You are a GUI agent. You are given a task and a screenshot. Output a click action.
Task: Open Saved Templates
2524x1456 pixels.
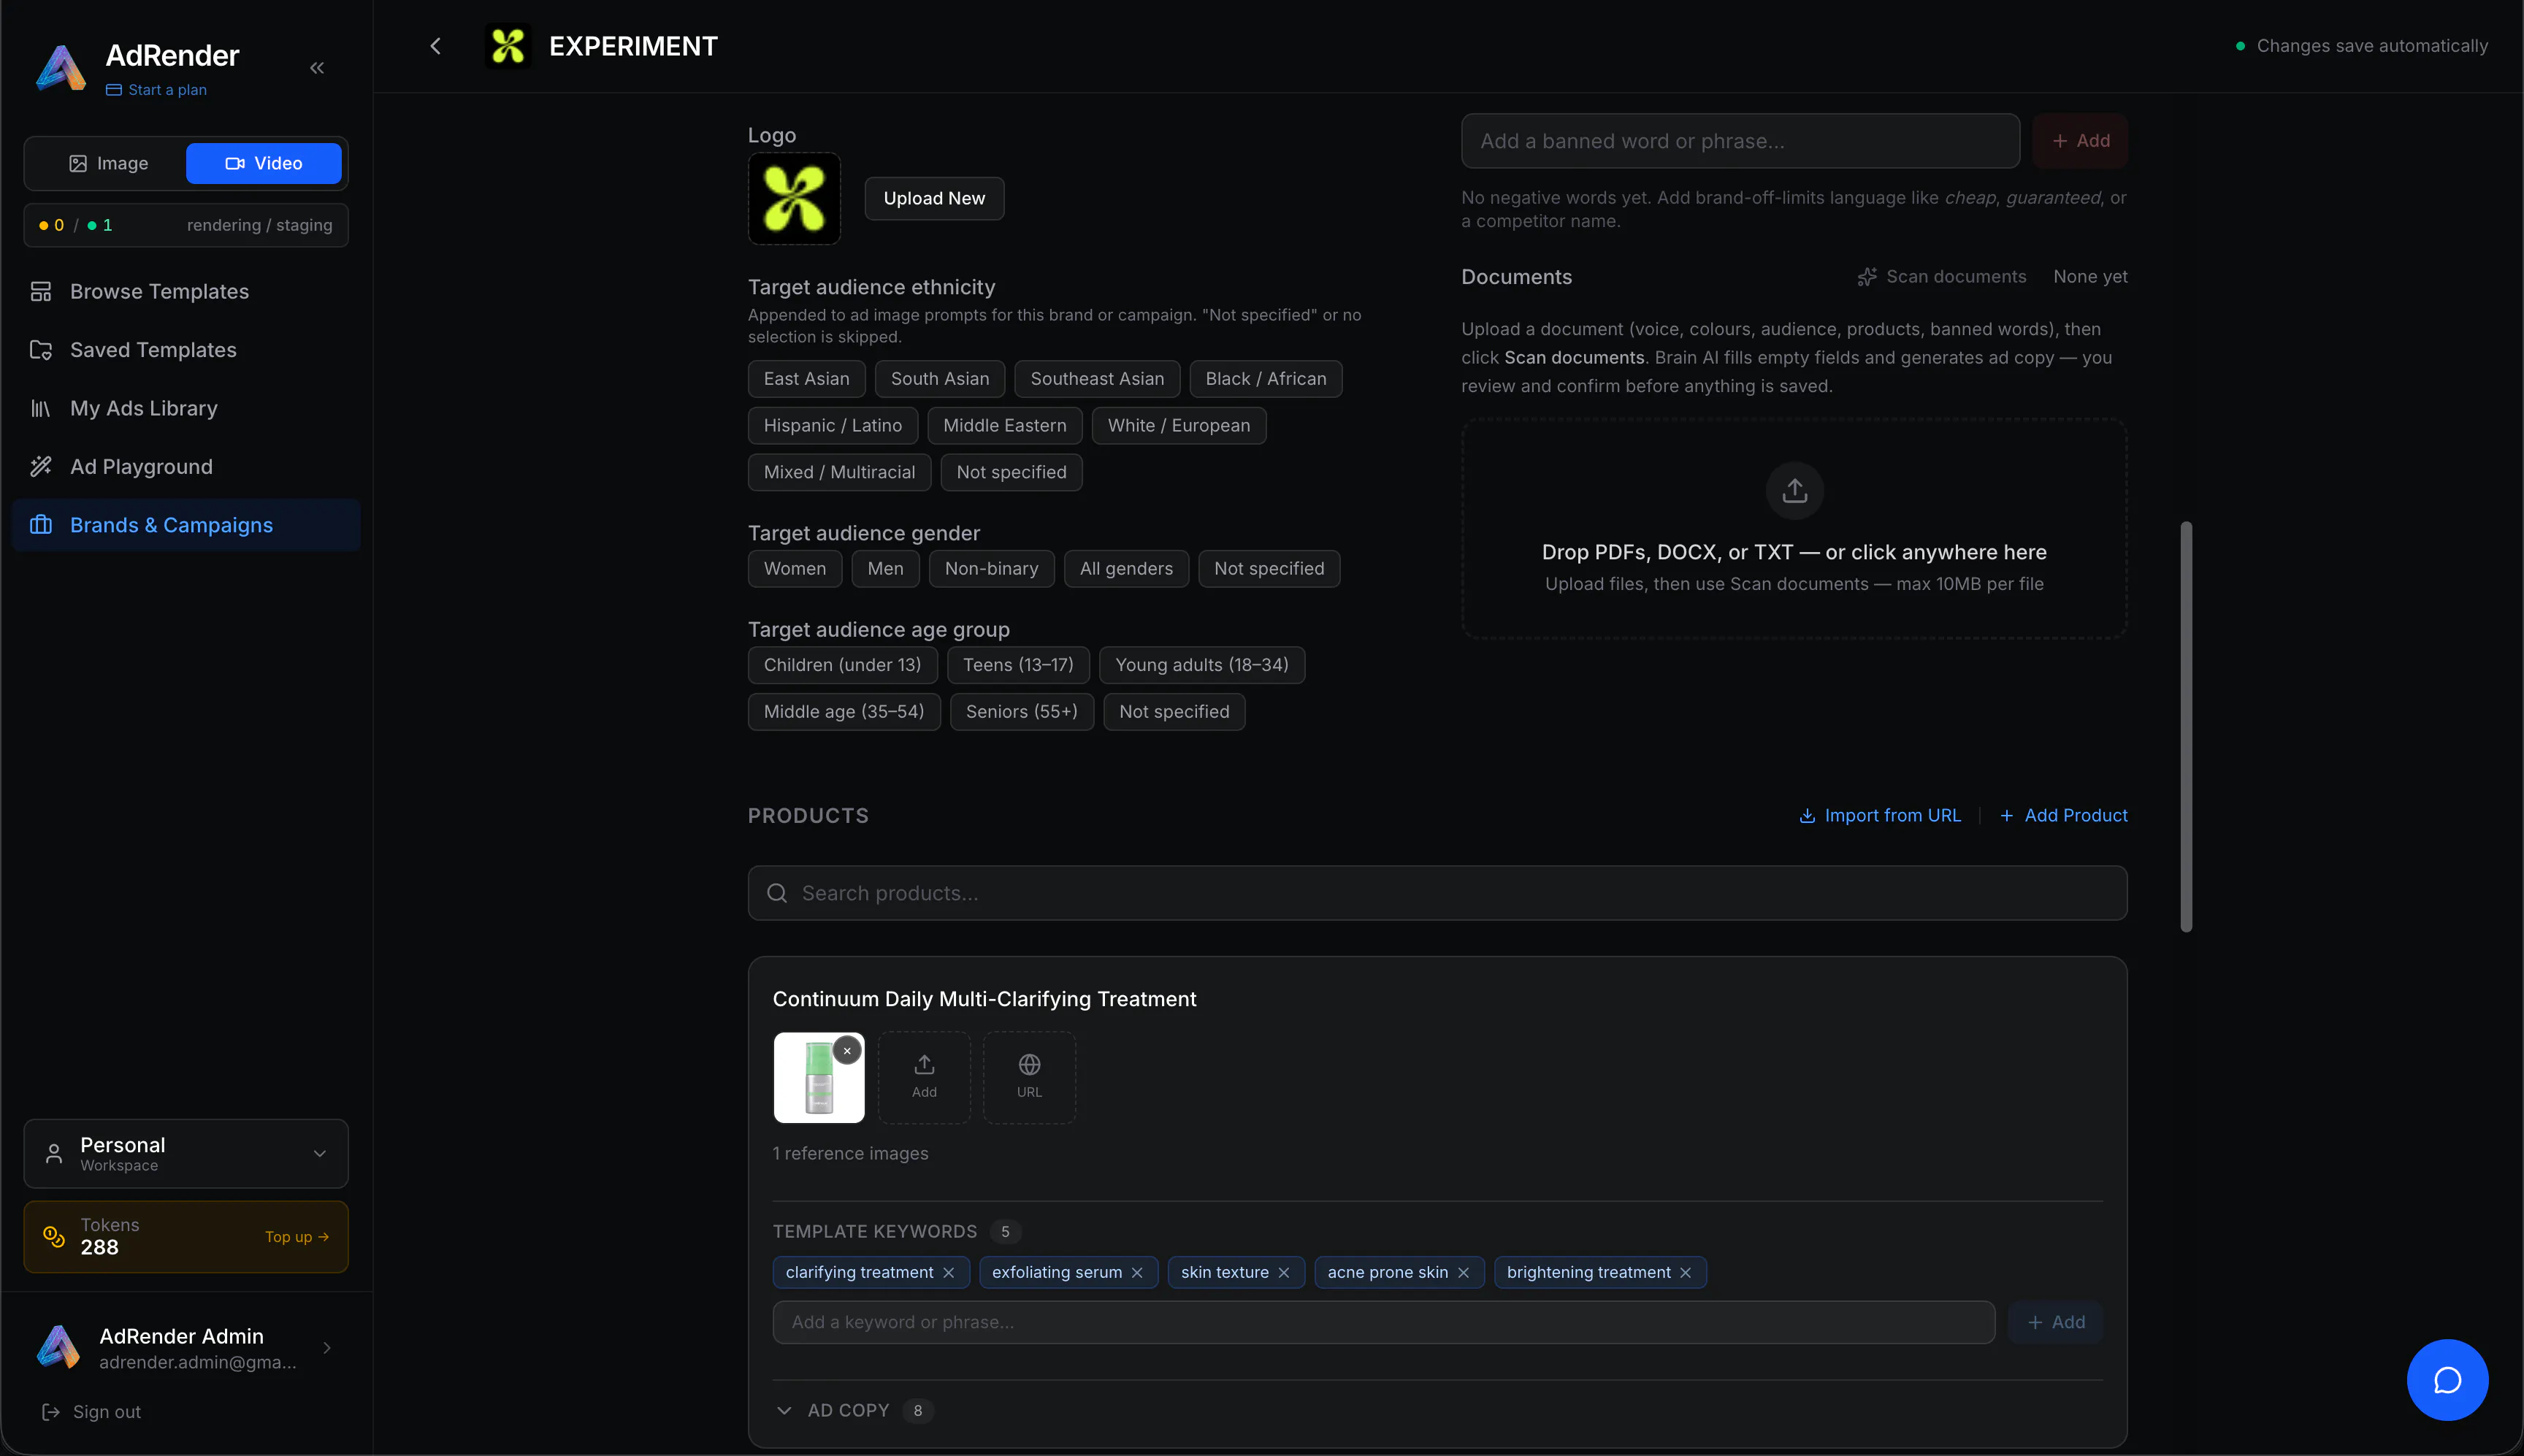(x=186, y=350)
